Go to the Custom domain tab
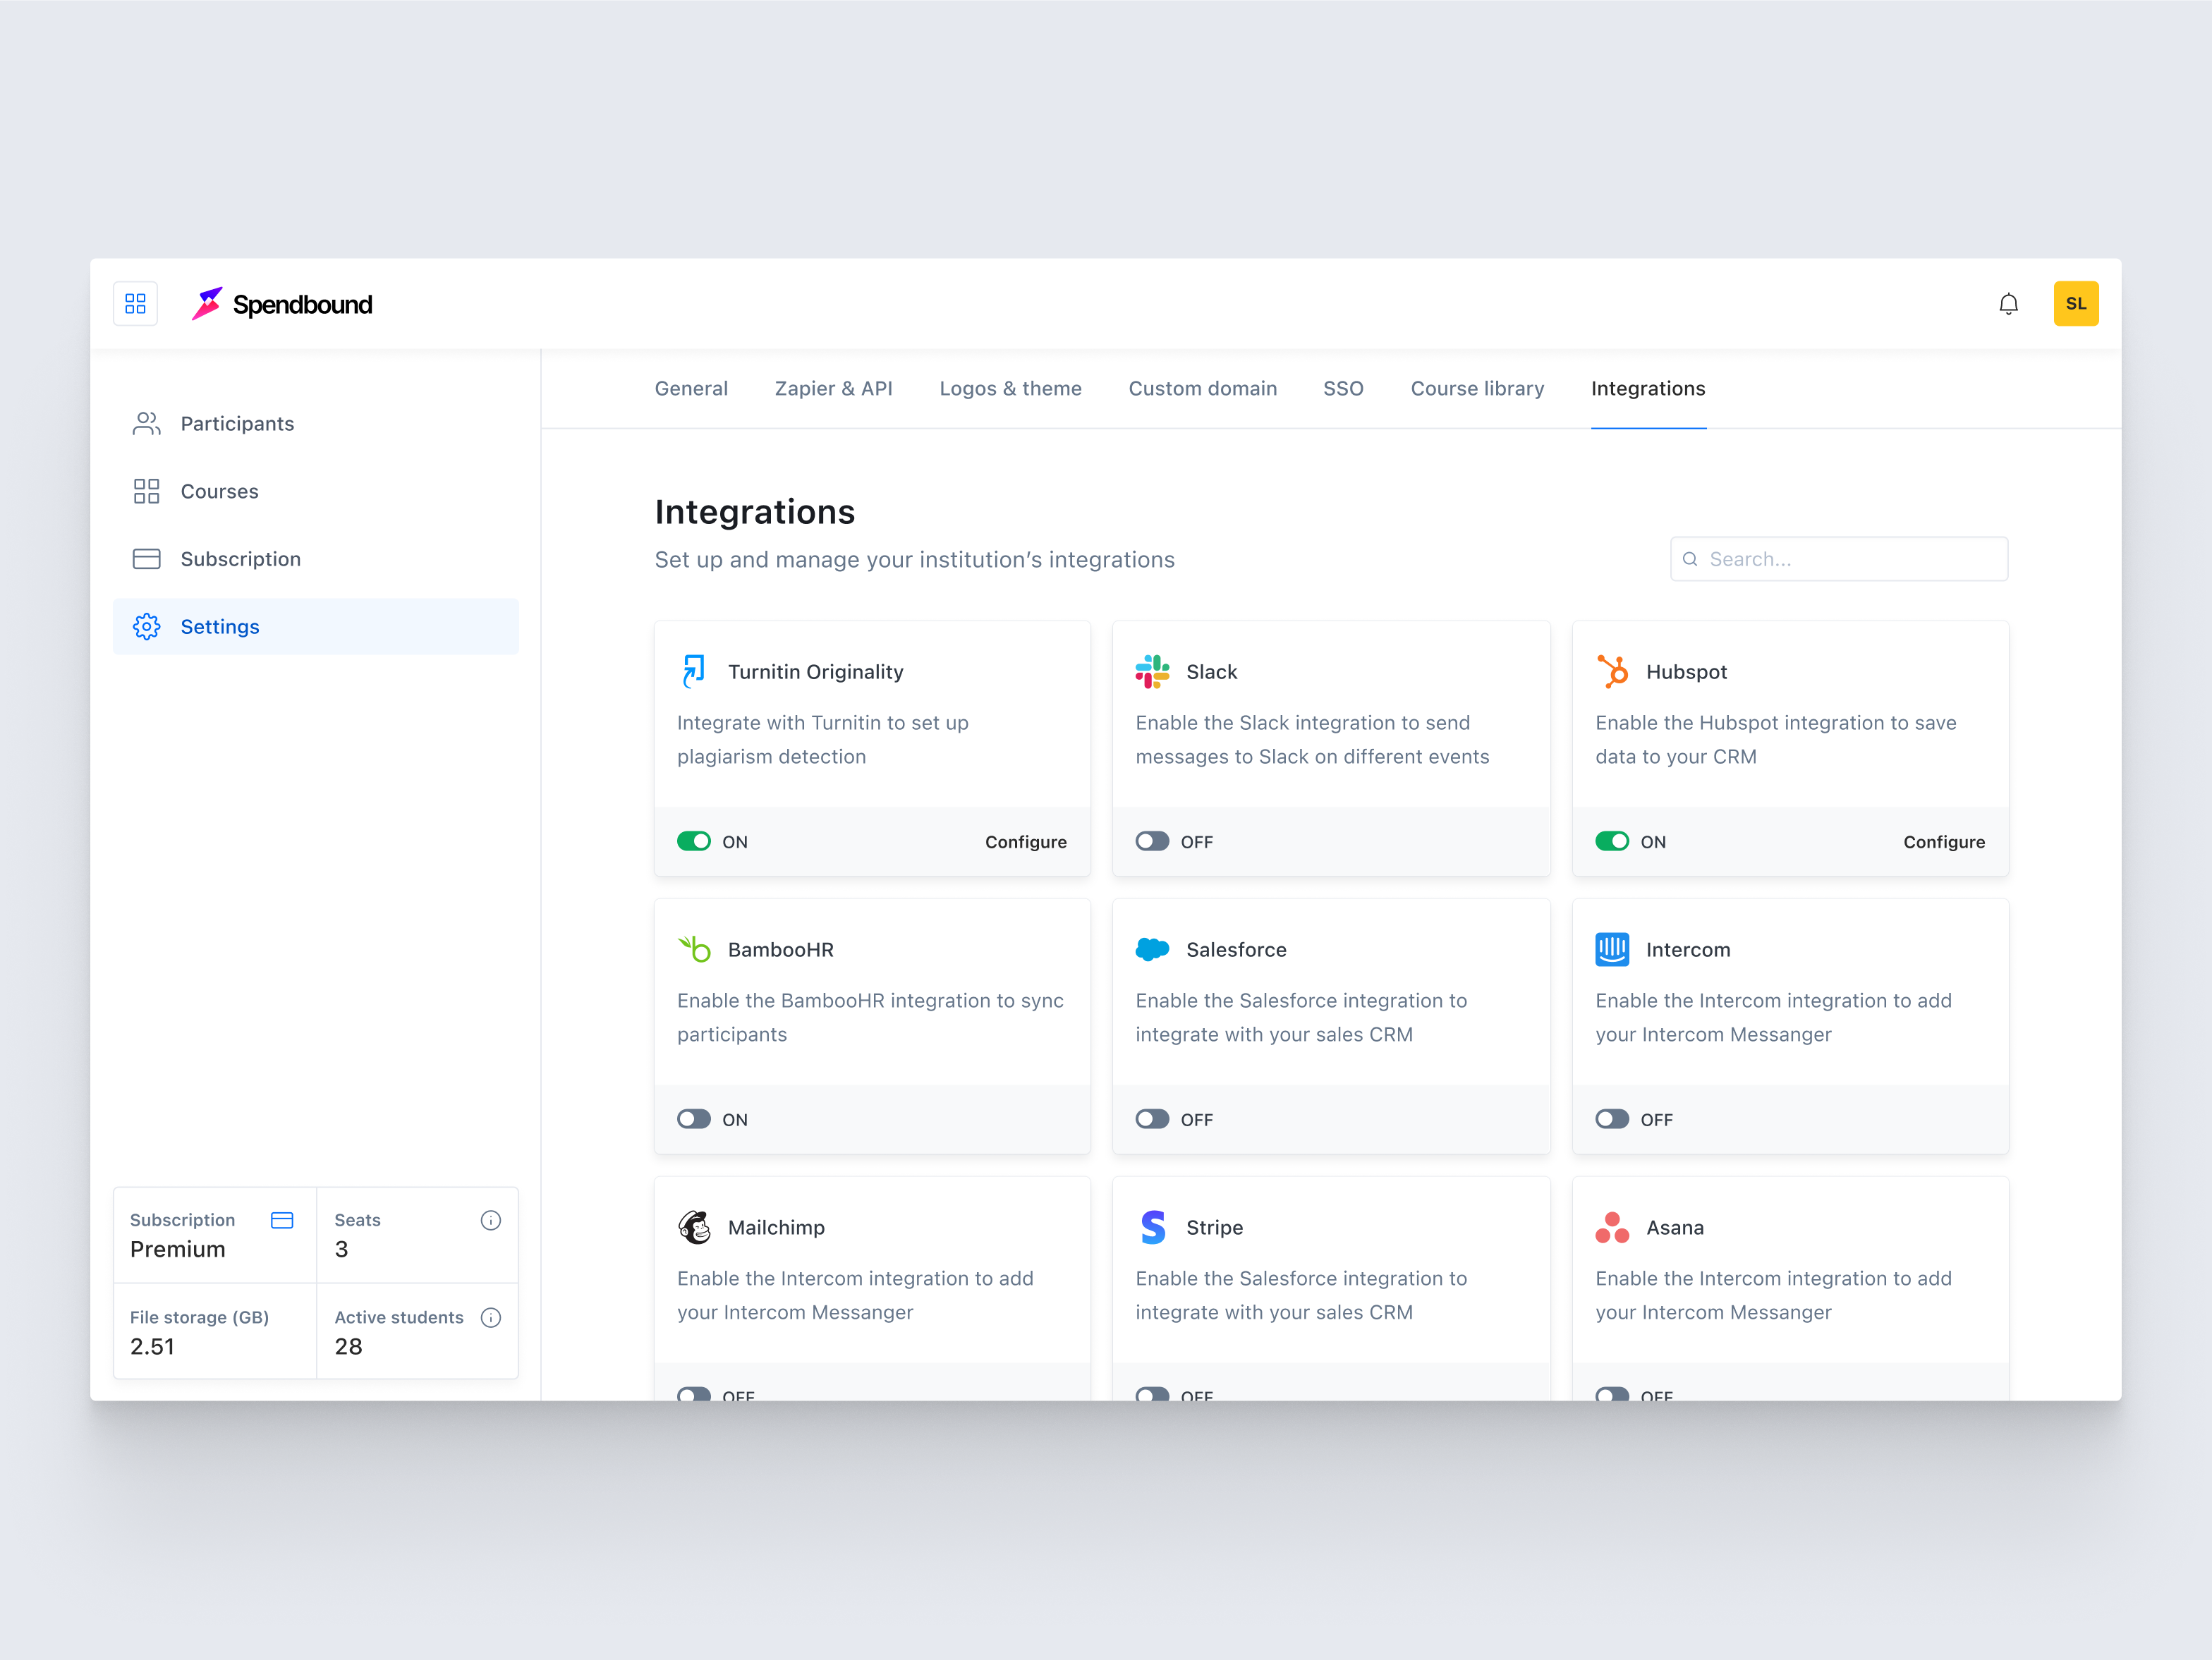The height and width of the screenshot is (1660, 2212). click(x=1202, y=389)
